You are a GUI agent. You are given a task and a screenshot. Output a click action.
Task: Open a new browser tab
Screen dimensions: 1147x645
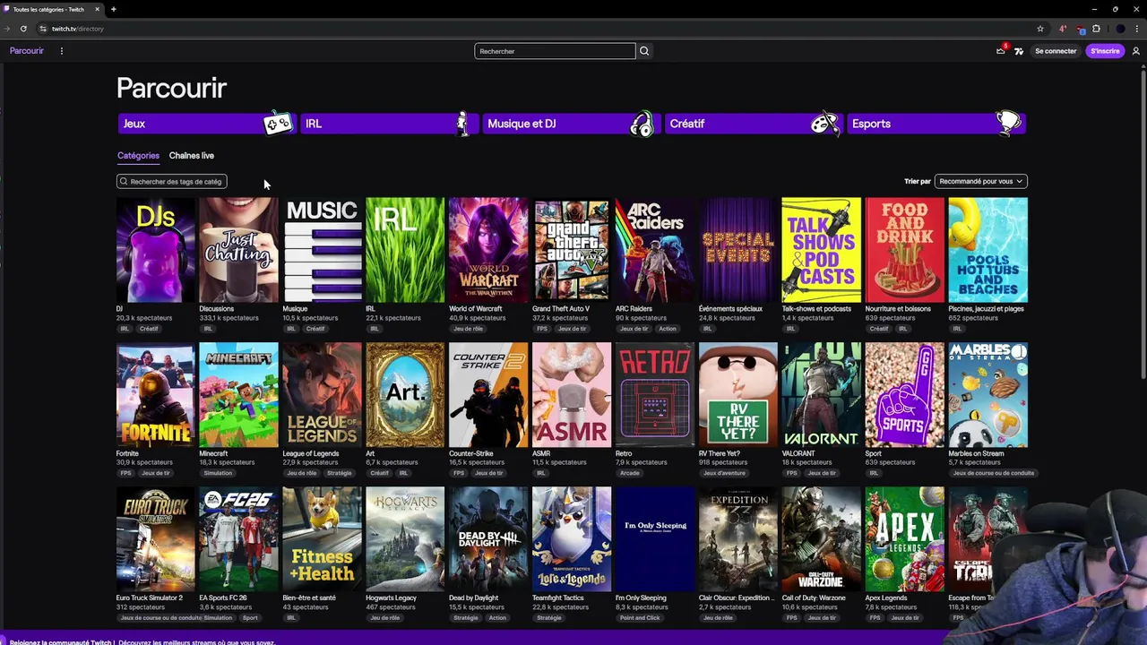(113, 9)
